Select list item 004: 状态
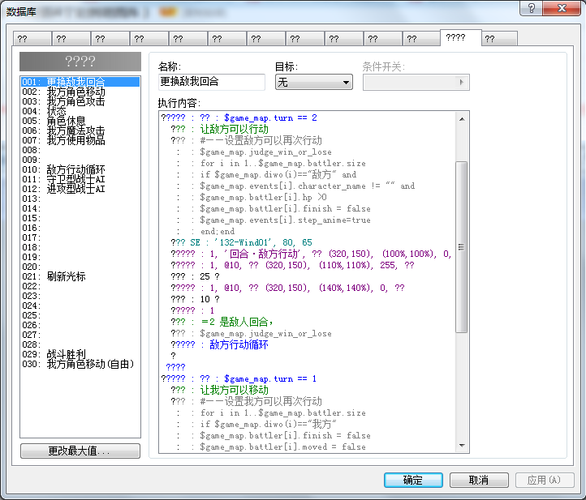This screenshot has height=500, width=586. tap(80, 111)
